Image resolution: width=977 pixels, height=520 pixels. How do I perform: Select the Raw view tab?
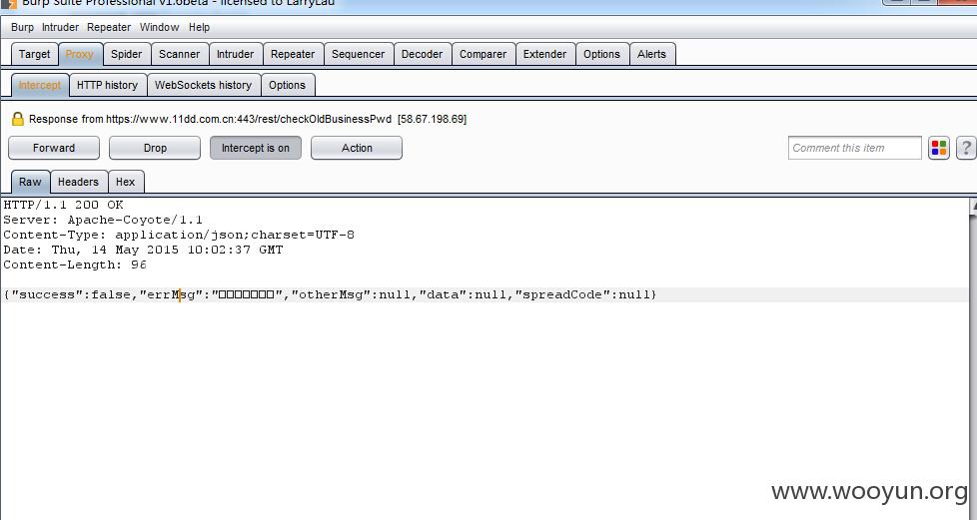point(30,182)
